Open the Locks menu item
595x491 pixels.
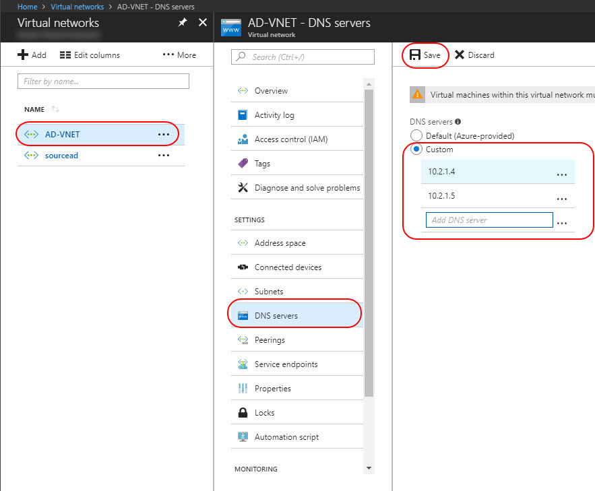click(297, 412)
